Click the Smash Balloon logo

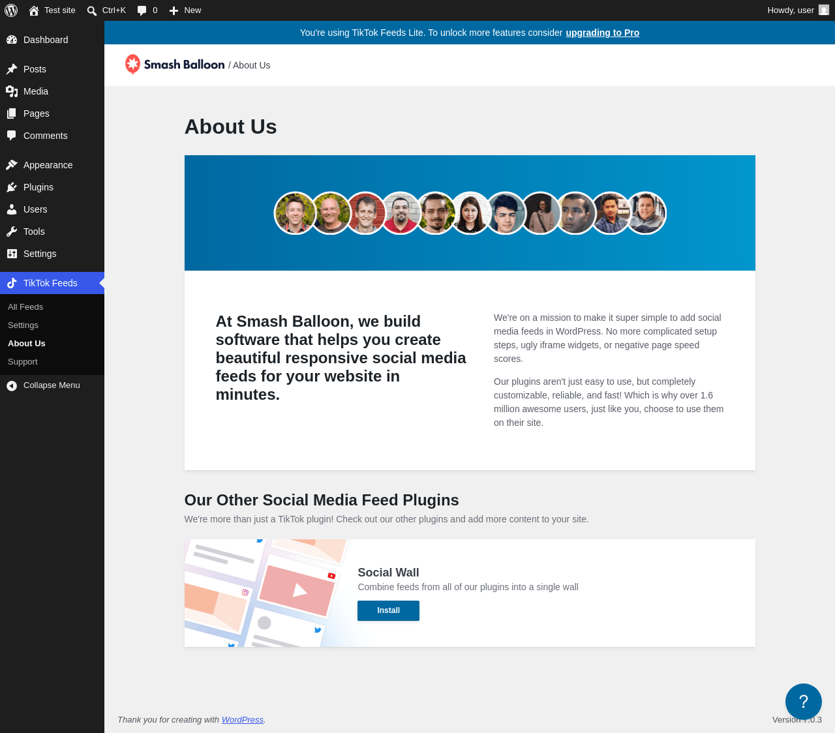click(175, 65)
